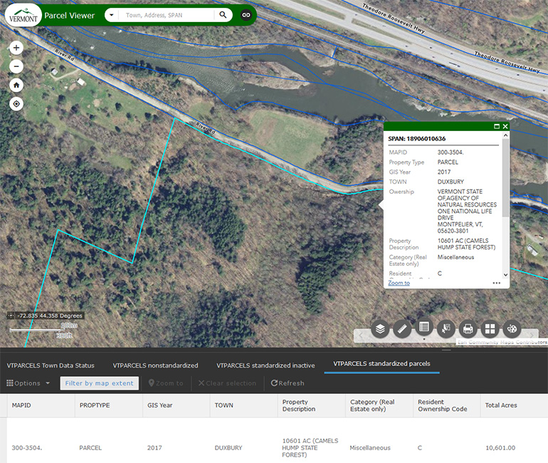Image resolution: width=548 pixels, height=463 pixels.
Task: Find my location on map
Action: pyautogui.click(x=16, y=104)
